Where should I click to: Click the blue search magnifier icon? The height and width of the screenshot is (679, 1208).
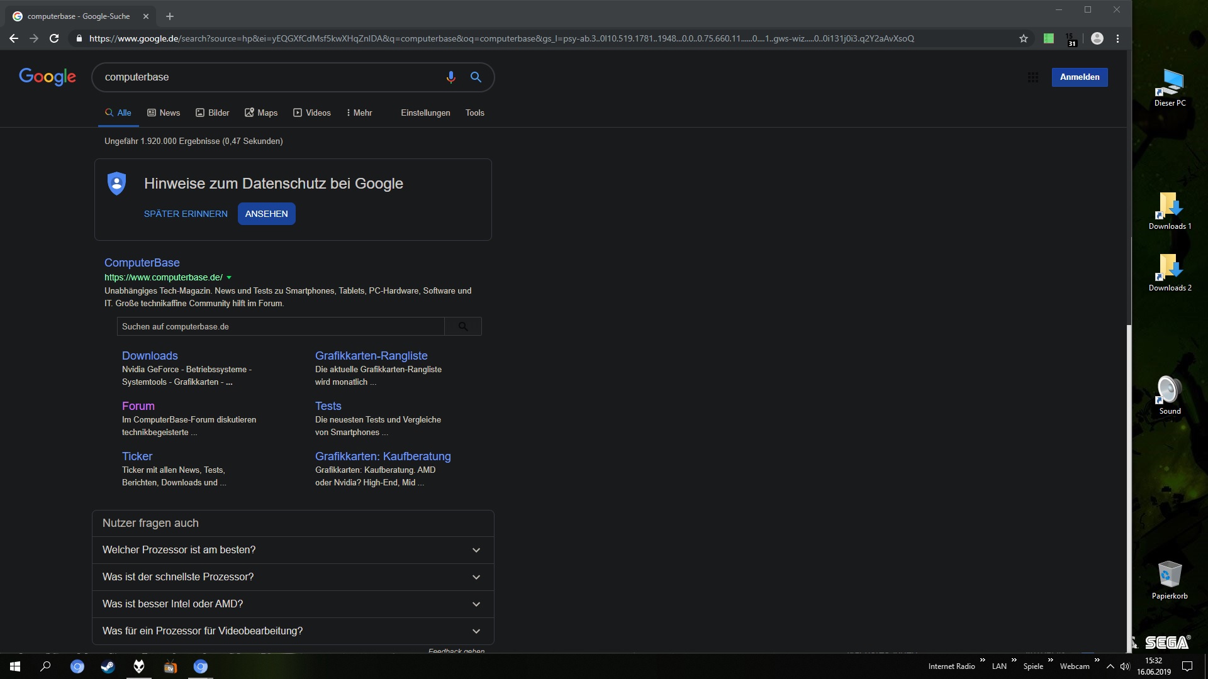(x=476, y=77)
